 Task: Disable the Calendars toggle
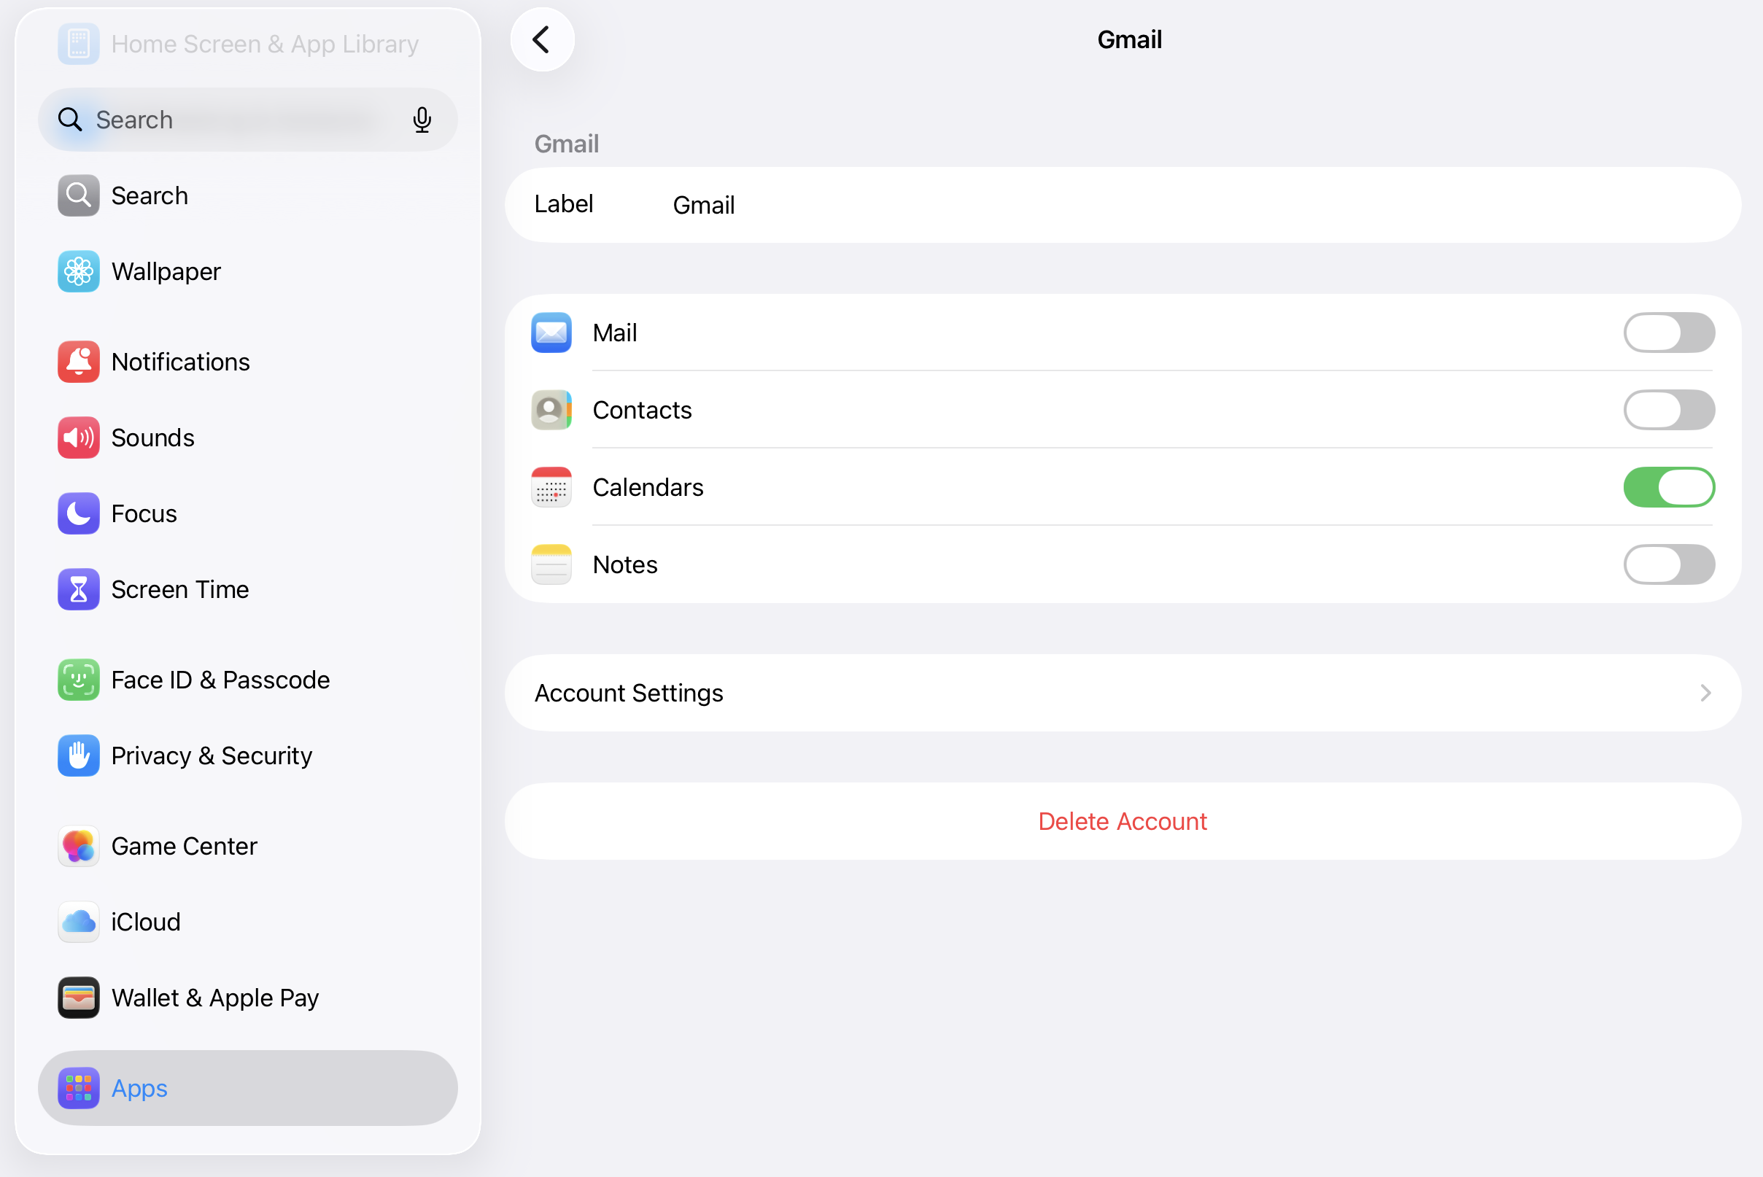click(x=1670, y=488)
